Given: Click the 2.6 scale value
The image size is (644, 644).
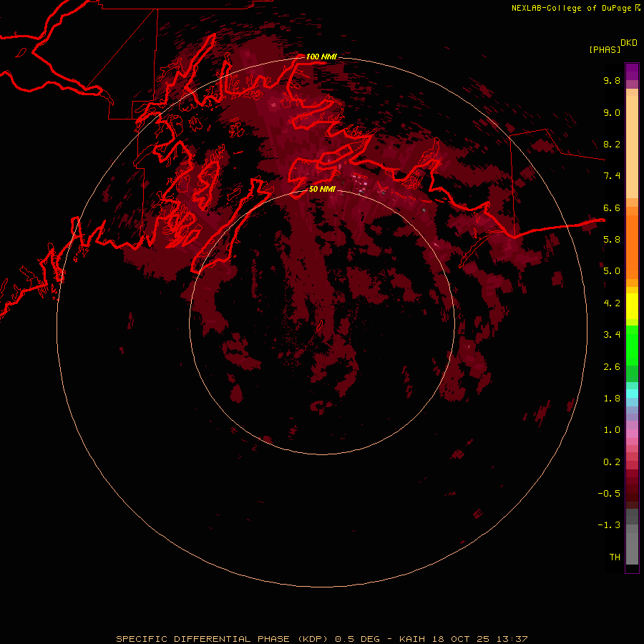Looking at the screenshot, I should coord(612,367).
